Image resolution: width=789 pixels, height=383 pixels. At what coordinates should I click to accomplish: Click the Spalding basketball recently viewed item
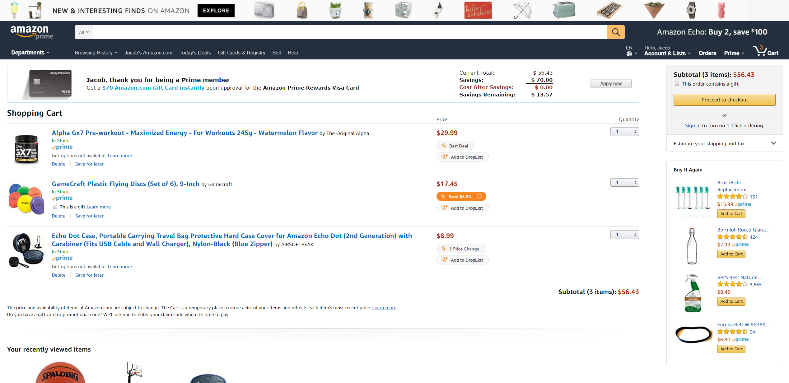(60, 372)
